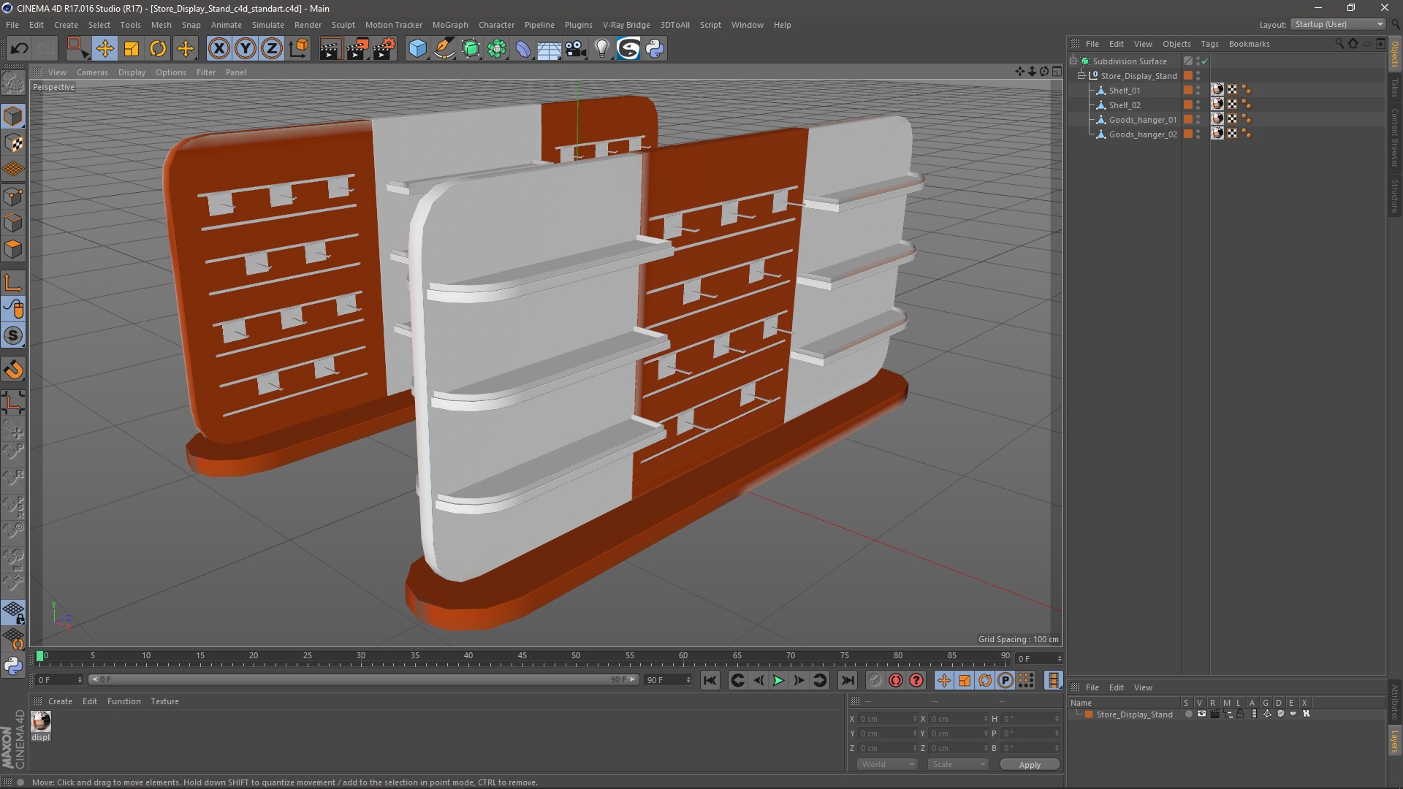
Task: Click the Render to Picture Viewer icon
Action: tap(357, 49)
